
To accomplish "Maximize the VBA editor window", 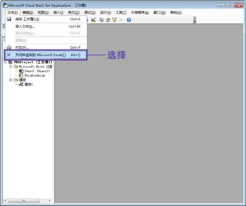I will point(229,6).
